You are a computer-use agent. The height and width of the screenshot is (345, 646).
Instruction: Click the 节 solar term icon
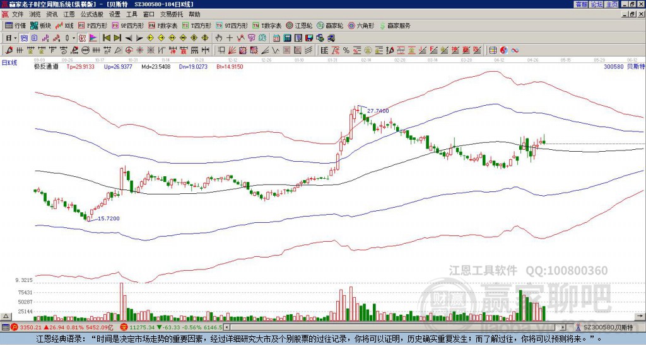251,38
